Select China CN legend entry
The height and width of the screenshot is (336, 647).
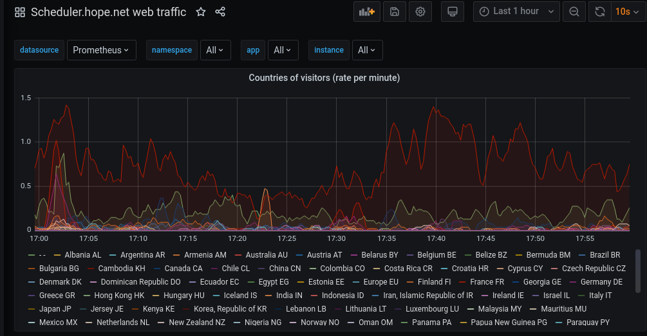tap(285, 269)
